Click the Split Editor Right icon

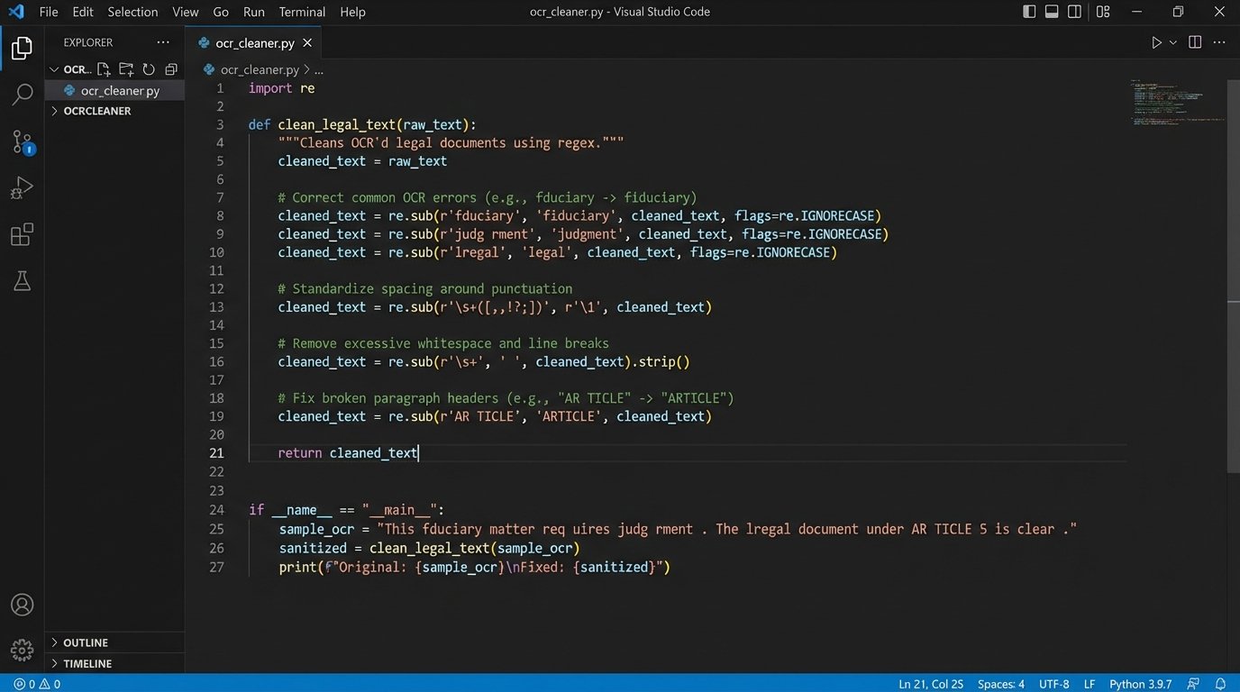1195,42
